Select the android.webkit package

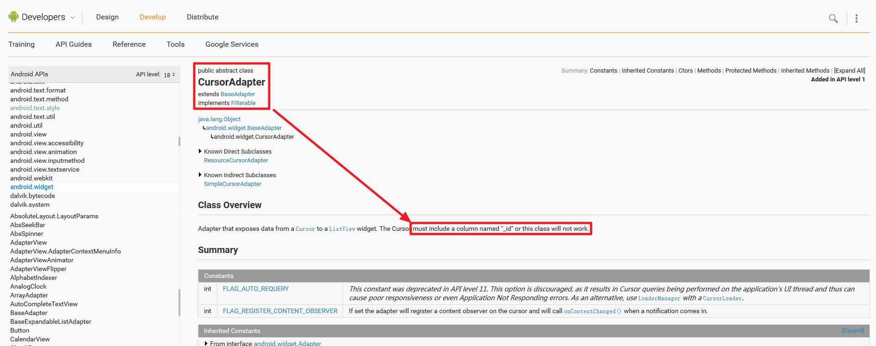(x=31, y=178)
